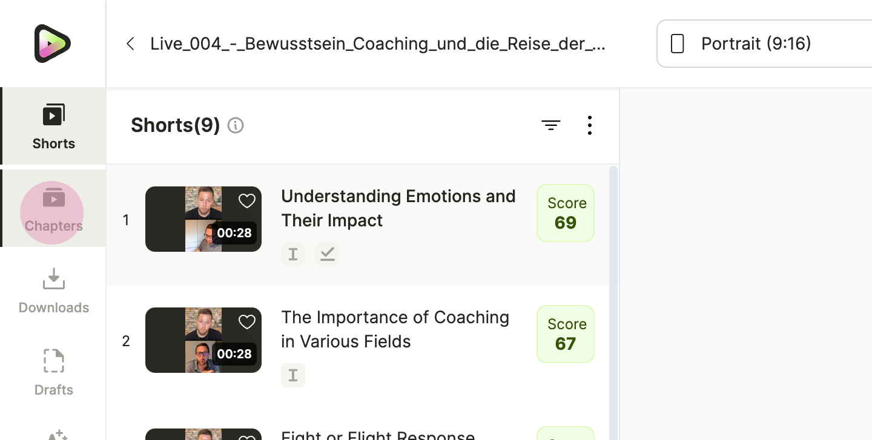Favorite the Understanding Emotions short with heart
The image size is (872, 440).
[x=247, y=201]
